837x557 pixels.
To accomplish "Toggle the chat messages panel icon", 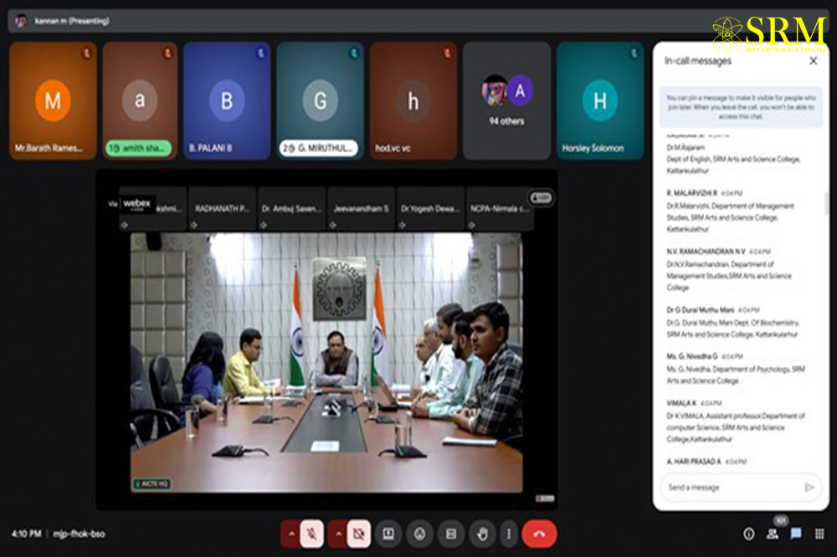I will [x=796, y=534].
